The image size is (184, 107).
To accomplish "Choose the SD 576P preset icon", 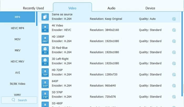I will (45, 95).
